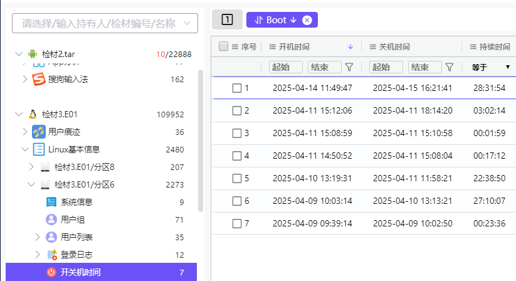516x281 pixels.
Task: Click the Sogou input method icon
Action: click(39, 79)
